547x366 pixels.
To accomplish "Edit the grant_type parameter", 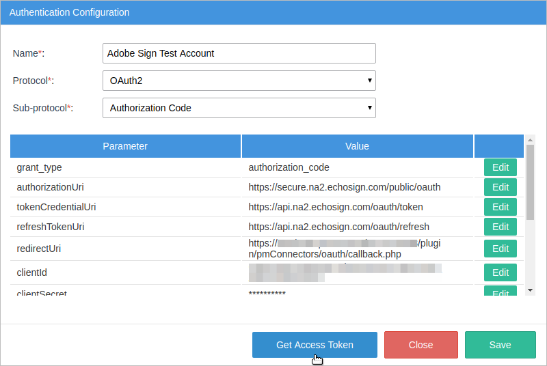I will pyautogui.click(x=500, y=167).
